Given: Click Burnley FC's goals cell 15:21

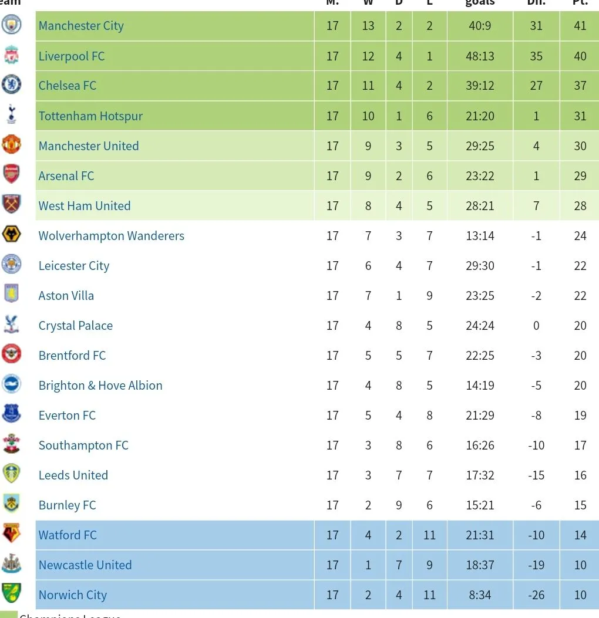Looking at the screenshot, I should point(480,505).
